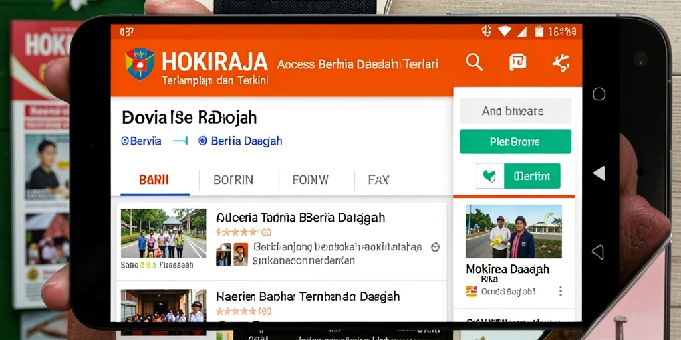Tap the three-dot menu on Mokirea Daagah card

[x=560, y=291]
